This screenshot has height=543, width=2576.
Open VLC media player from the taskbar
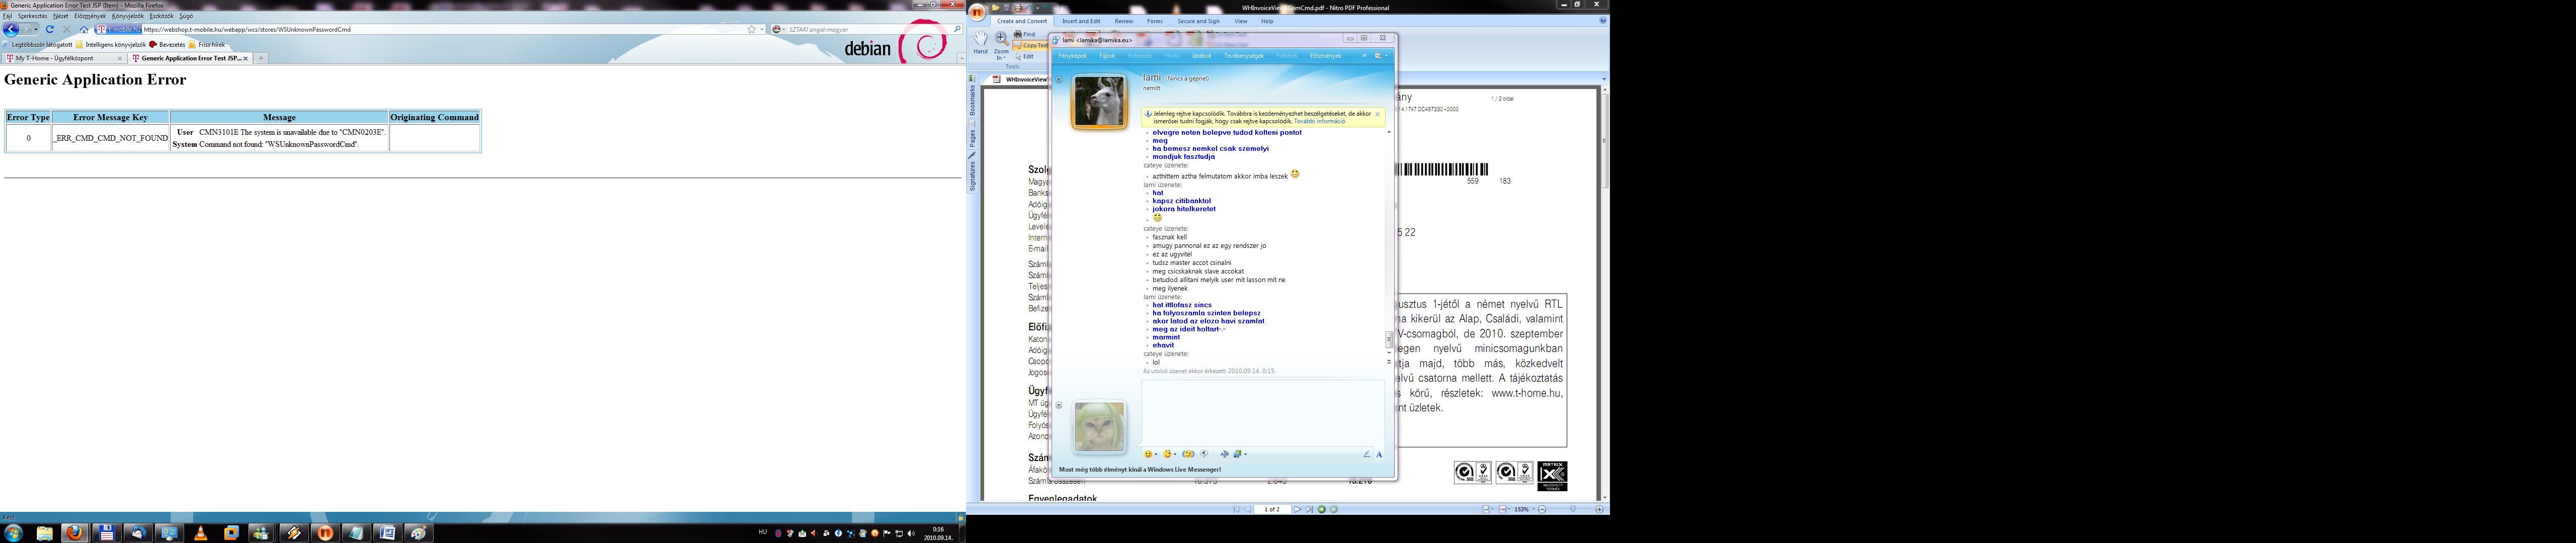coord(200,533)
